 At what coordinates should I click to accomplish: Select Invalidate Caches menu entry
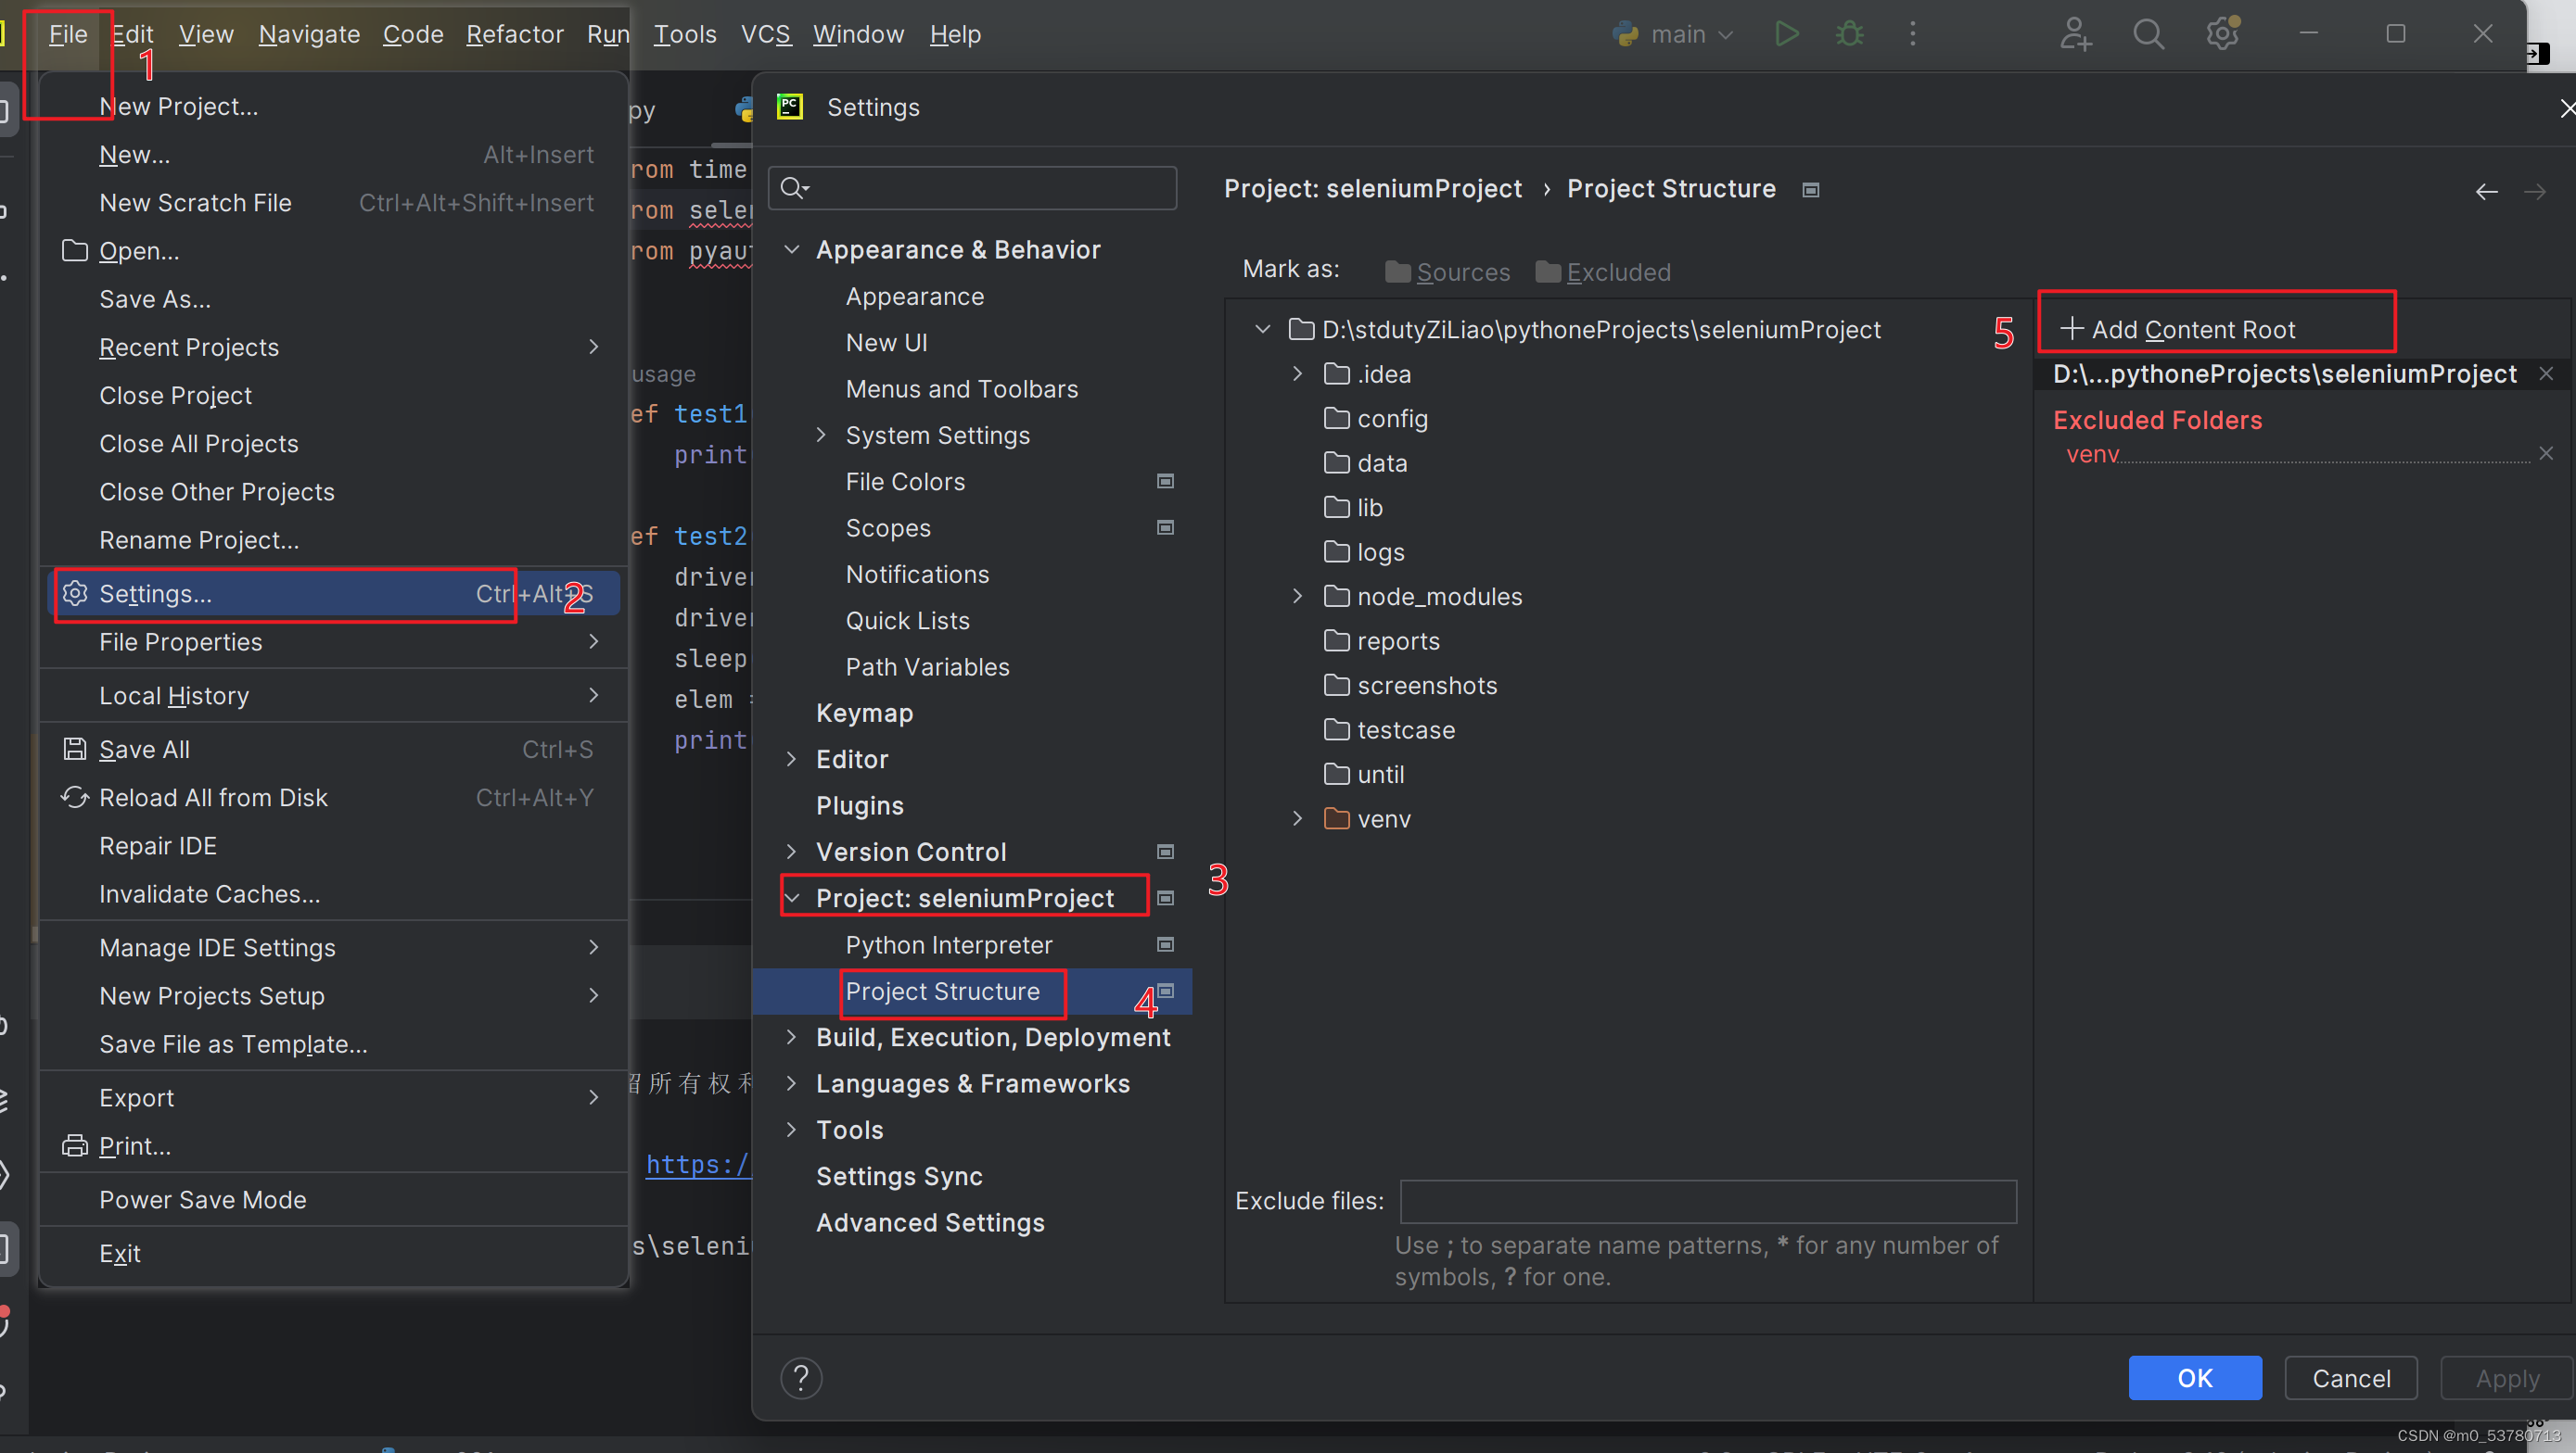click(x=209, y=894)
